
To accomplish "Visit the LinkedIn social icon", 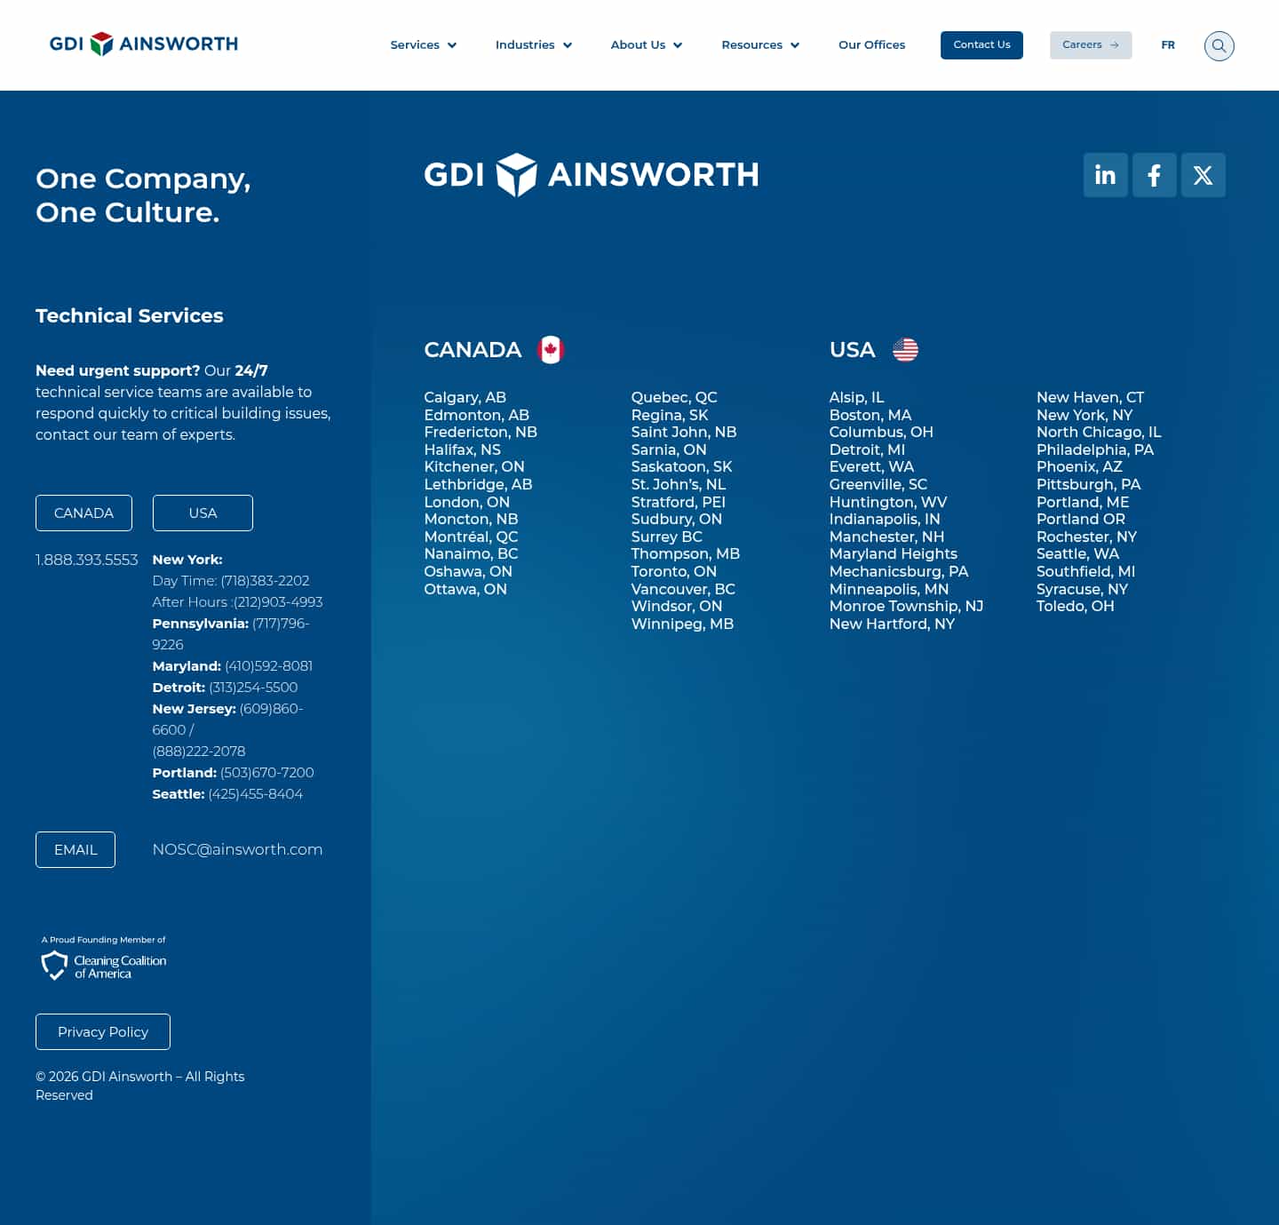I will 1105,175.
